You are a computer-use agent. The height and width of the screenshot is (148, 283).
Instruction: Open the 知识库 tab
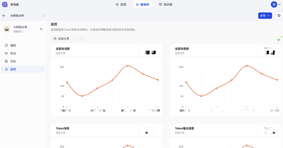point(165,4)
